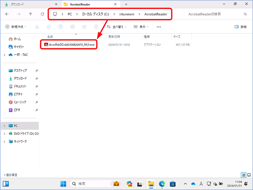253x190 pixels.
Task: Open Microsoft Store from the taskbar
Action: (172, 184)
